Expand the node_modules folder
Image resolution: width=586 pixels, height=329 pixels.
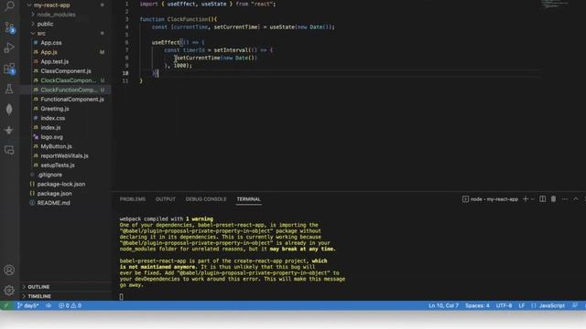(x=56, y=15)
